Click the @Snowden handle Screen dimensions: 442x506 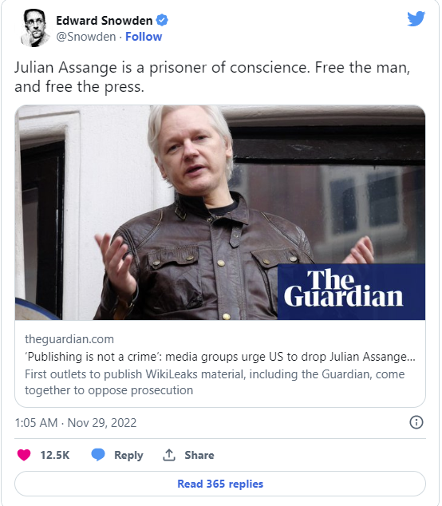click(86, 37)
